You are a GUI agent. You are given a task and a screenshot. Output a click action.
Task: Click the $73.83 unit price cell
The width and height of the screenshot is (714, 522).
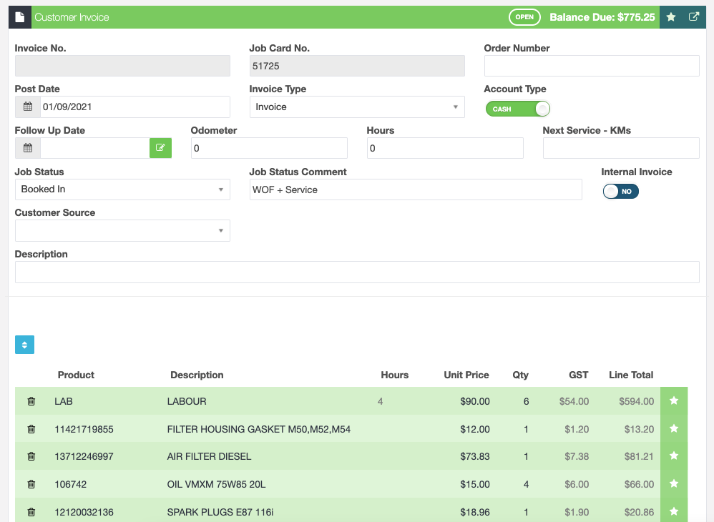point(475,456)
